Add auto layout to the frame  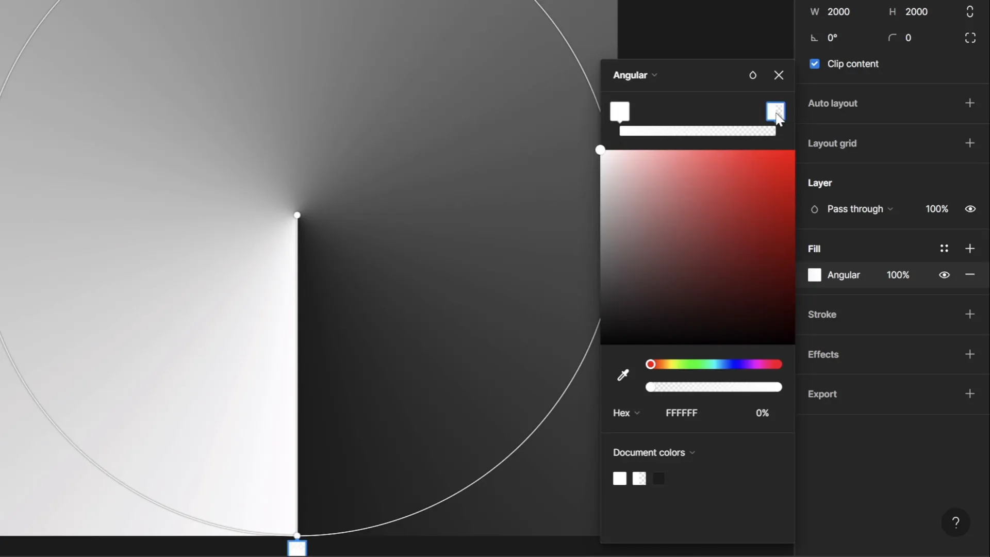pos(970,103)
